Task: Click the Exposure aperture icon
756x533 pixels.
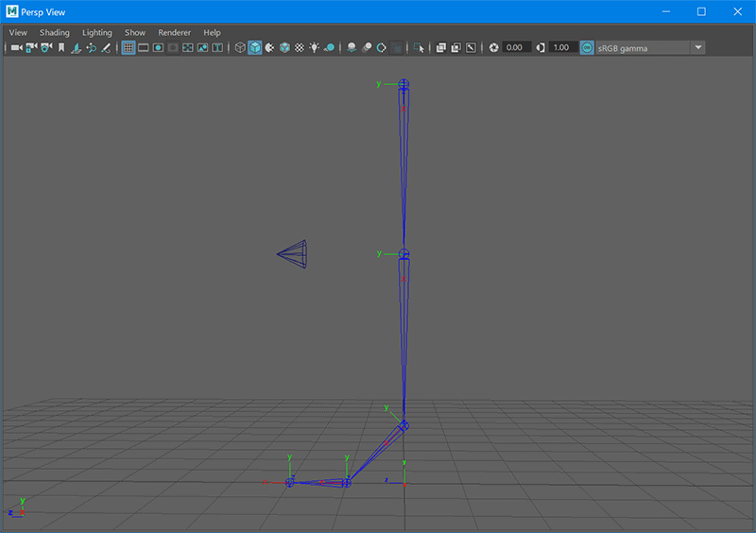Action: coord(493,48)
